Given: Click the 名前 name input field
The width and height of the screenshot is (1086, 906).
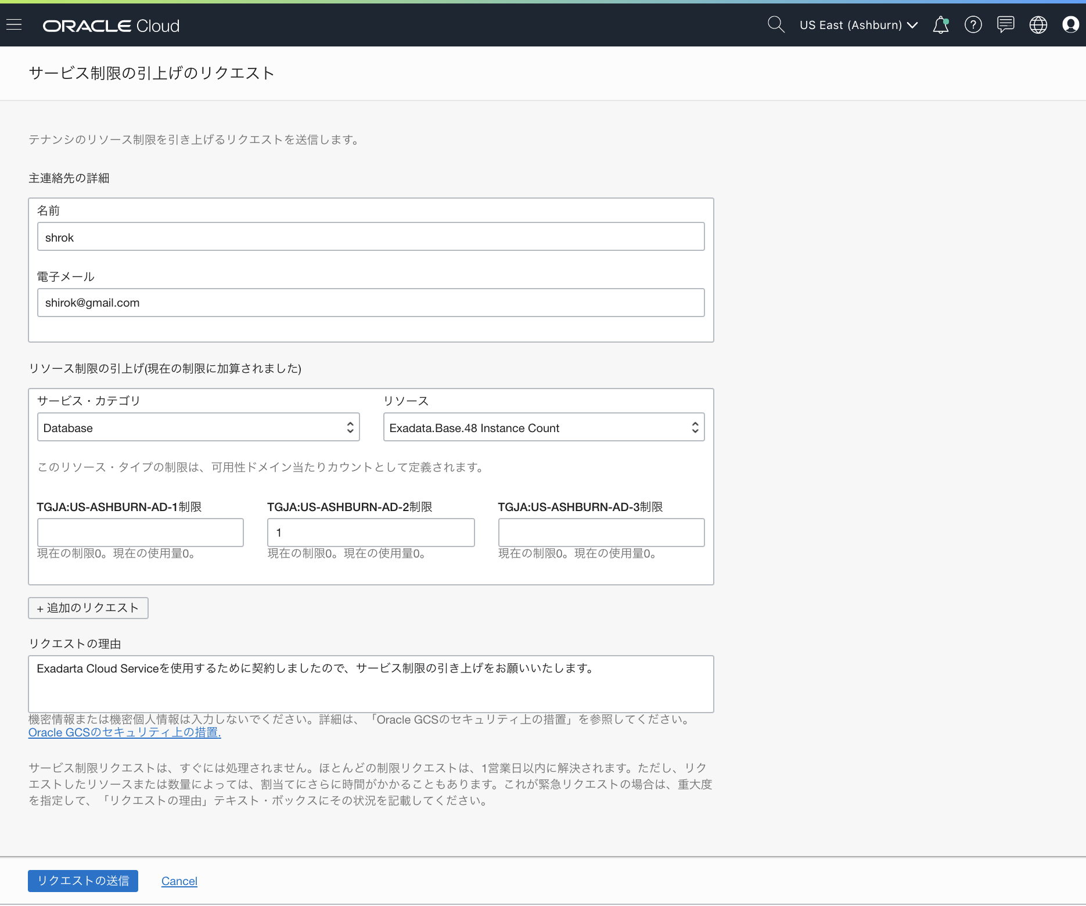Looking at the screenshot, I should (371, 237).
